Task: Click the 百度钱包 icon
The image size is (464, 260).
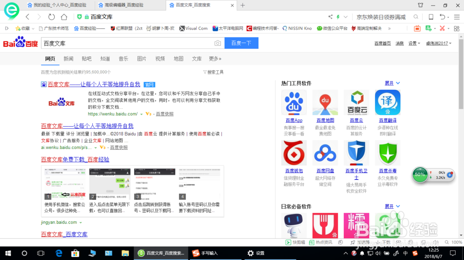Action: point(294,153)
